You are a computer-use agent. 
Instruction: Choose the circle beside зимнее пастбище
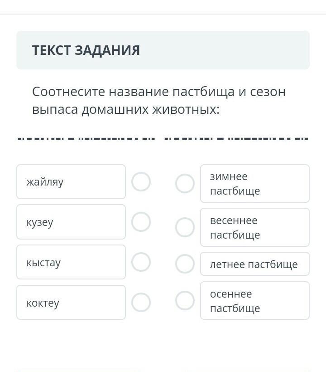[185, 183]
